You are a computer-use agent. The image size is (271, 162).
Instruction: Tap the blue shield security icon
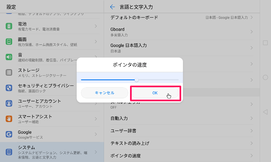[x=9, y=88]
